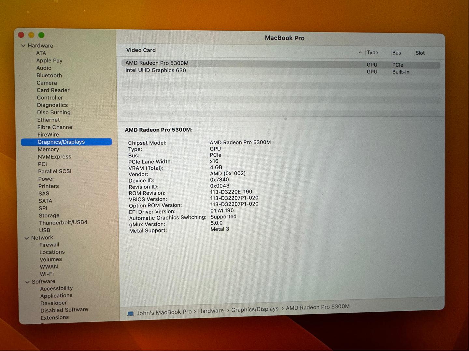The width and height of the screenshot is (469, 351).
Task: Go to Graphics/Displays in the path bar
Action: [x=255, y=309]
